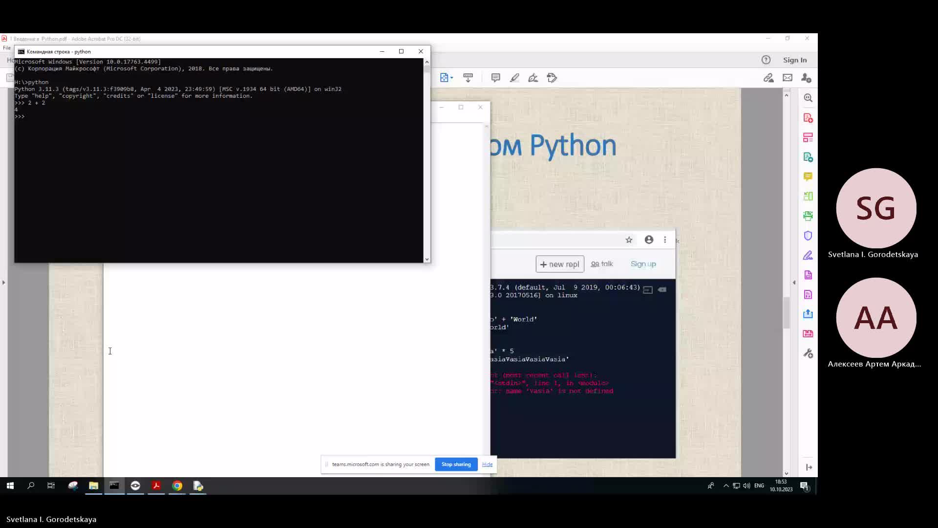Image resolution: width=938 pixels, height=528 pixels.
Task: Open the yellow Comment tool in right panel
Action: point(808,176)
